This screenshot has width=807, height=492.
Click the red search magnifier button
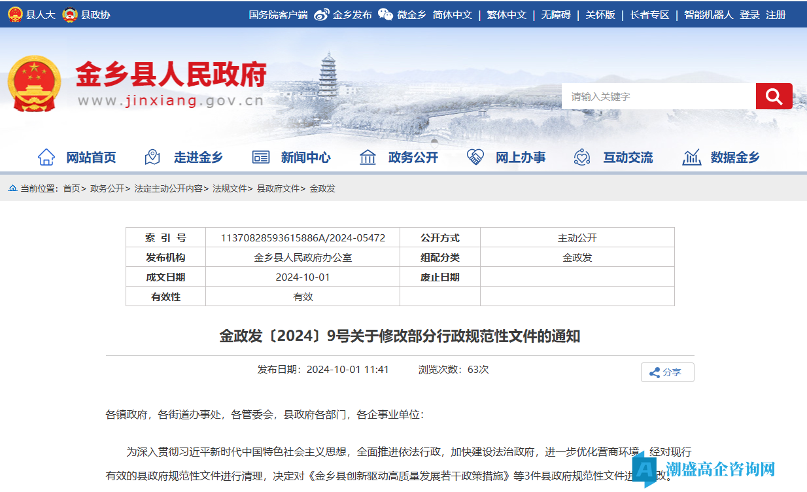point(774,96)
